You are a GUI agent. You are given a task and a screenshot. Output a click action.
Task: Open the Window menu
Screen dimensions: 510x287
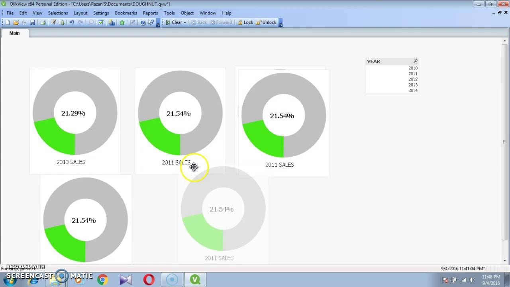point(208,13)
